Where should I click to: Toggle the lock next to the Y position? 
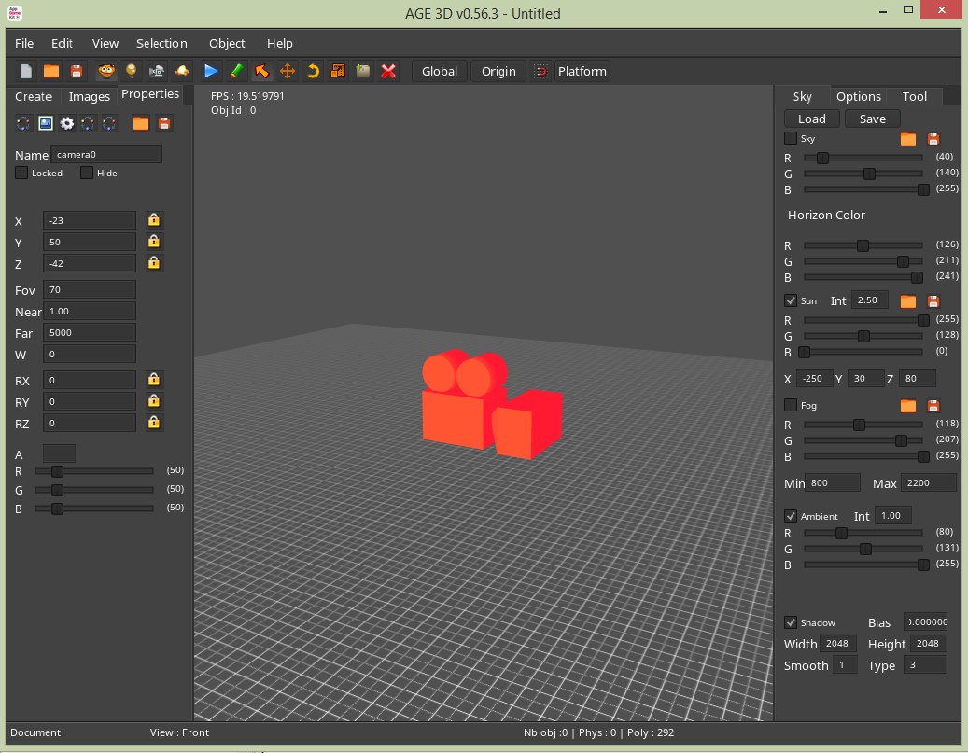(154, 242)
